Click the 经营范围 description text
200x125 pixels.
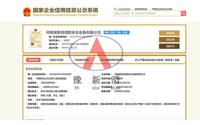103,106
